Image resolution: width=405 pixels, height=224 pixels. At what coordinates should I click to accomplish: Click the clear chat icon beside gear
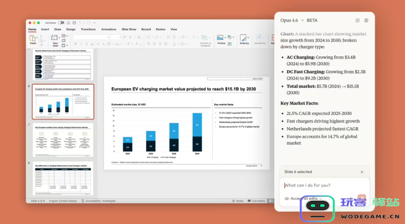[x=358, y=21]
